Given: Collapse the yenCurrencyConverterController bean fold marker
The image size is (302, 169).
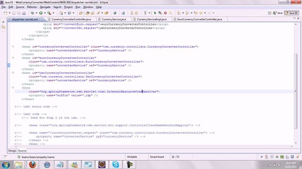Looking at the screenshot, I should tap(13, 72).
